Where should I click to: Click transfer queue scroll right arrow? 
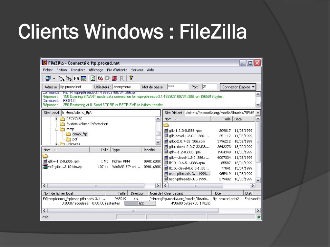(x=258, y=211)
